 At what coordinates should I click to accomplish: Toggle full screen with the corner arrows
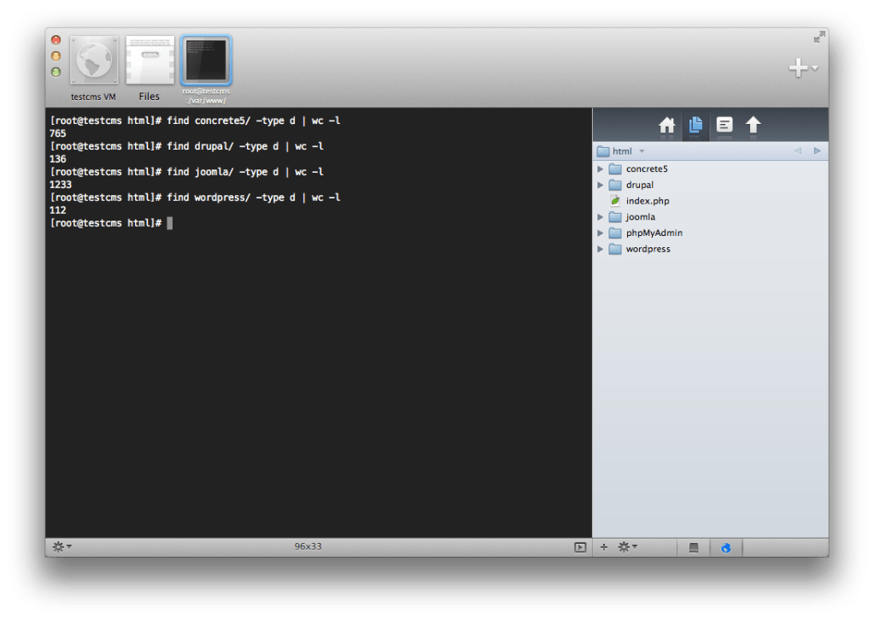point(818,37)
